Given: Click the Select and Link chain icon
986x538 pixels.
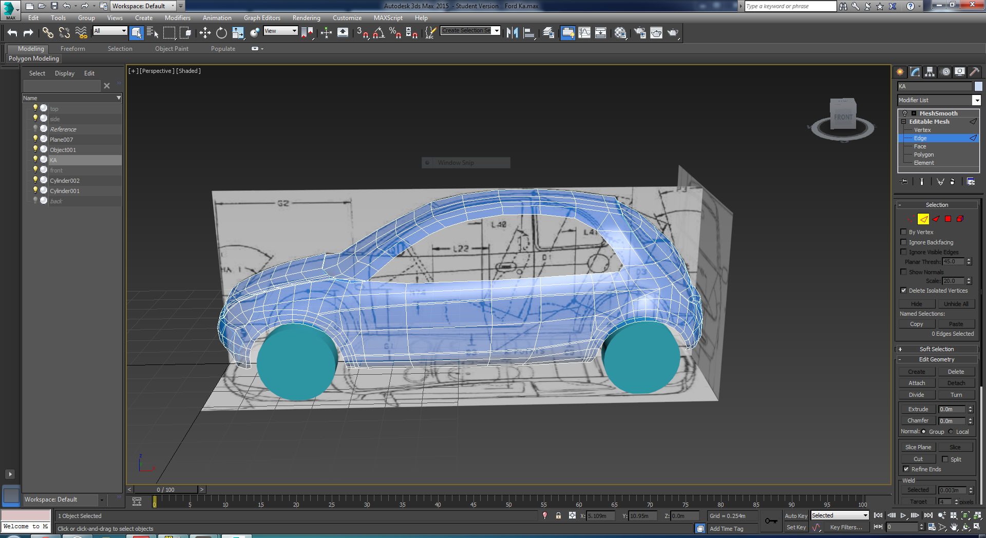Looking at the screenshot, I should click(x=48, y=33).
